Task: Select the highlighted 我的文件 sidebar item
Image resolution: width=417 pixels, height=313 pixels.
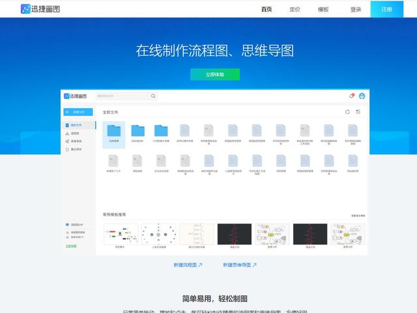Action: 79,125
